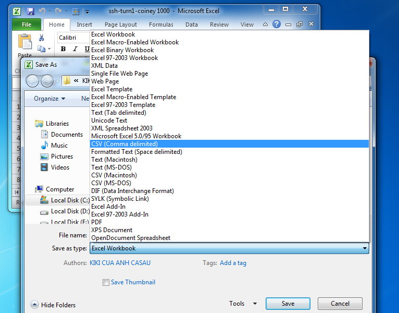Click the Save icon in Quick Access Toolbar

click(31, 11)
